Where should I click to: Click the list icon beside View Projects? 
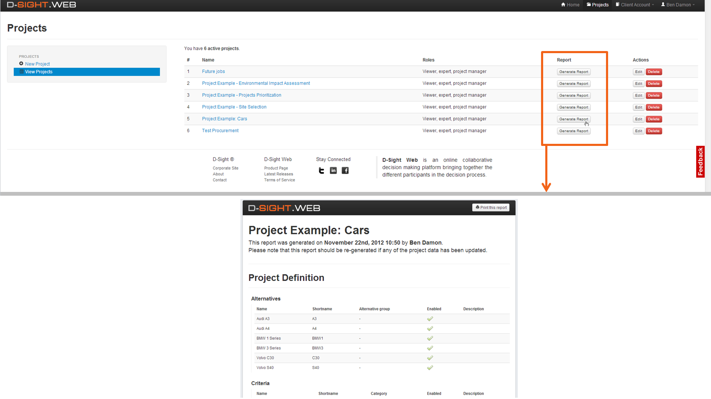click(x=22, y=72)
